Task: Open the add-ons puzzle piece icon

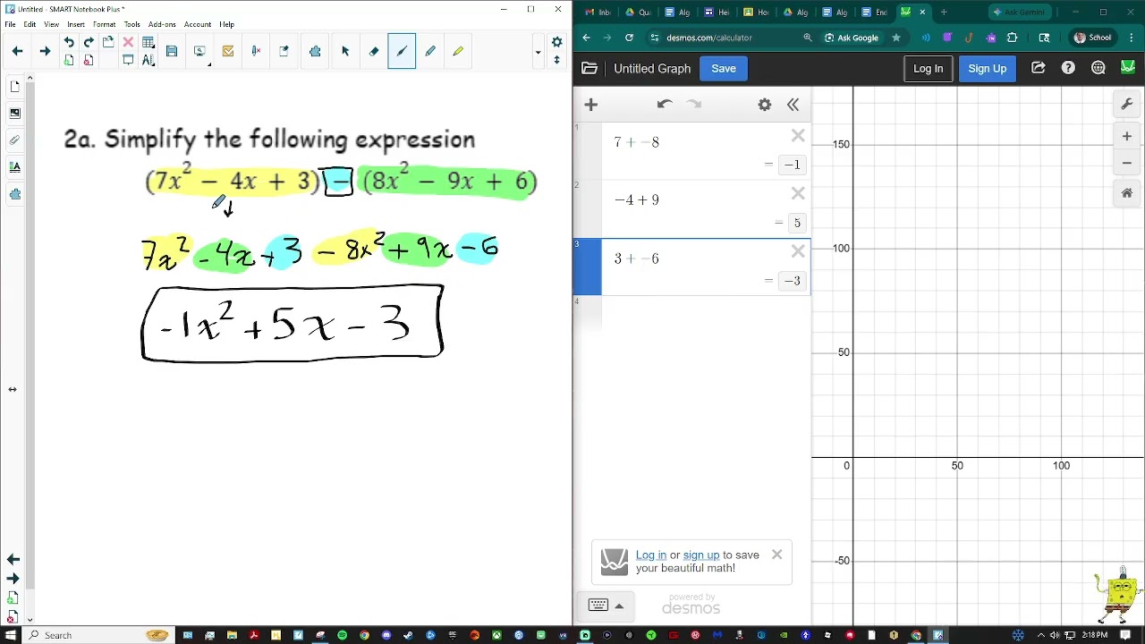Action: (315, 52)
